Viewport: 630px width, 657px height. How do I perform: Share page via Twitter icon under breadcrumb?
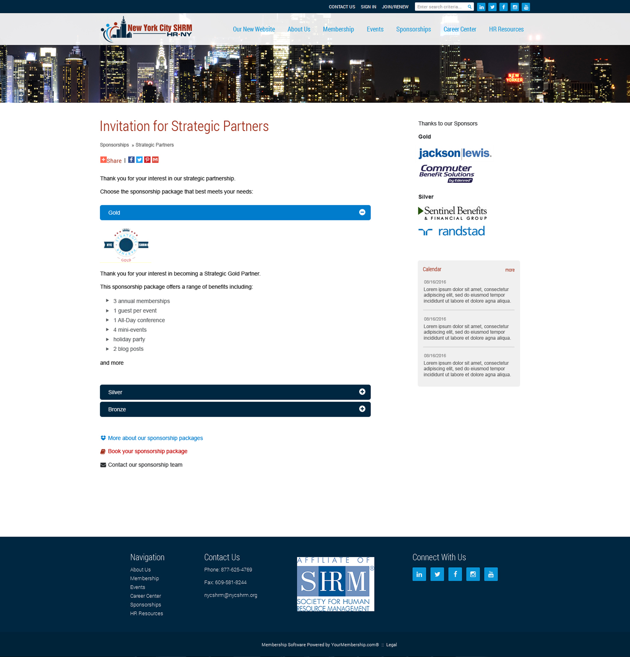(139, 160)
